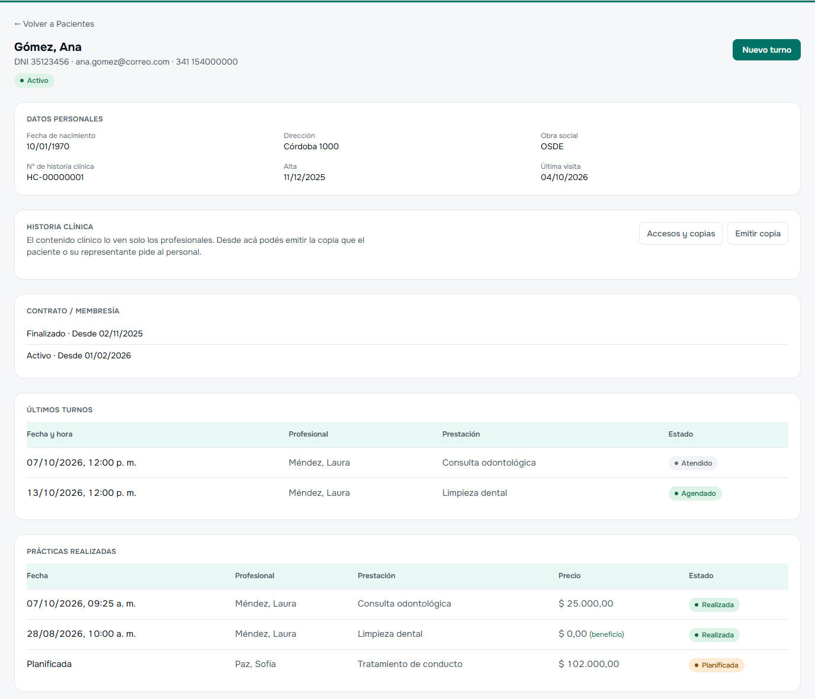Select appointment 07/10/2026, 12:00 p. m.
Image resolution: width=815 pixels, height=699 pixels.
(x=81, y=463)
